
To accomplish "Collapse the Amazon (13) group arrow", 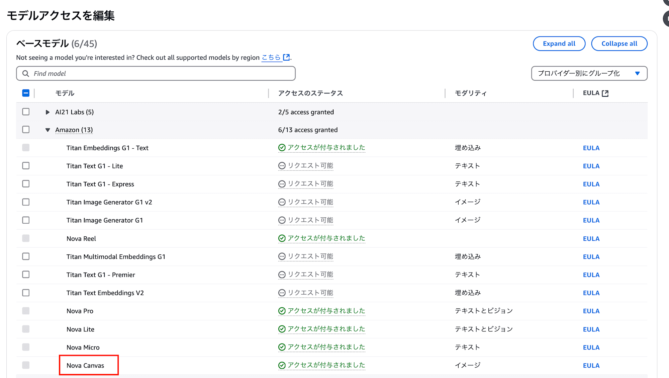I will point(47,130).
